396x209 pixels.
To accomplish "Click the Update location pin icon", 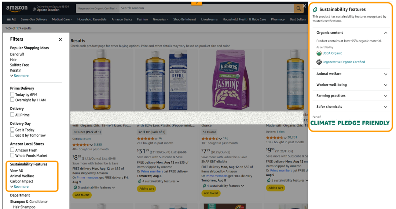I will pos(34,8).
